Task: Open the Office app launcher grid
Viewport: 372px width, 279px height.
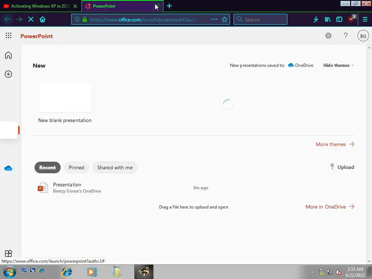Action: (x=9, y=36)
